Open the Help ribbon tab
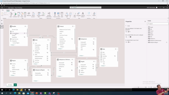 pos(13,10)
